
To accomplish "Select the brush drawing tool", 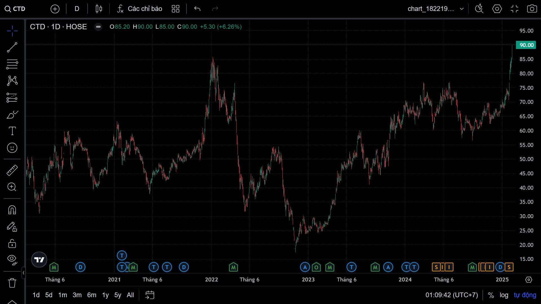I will point(12,115).
